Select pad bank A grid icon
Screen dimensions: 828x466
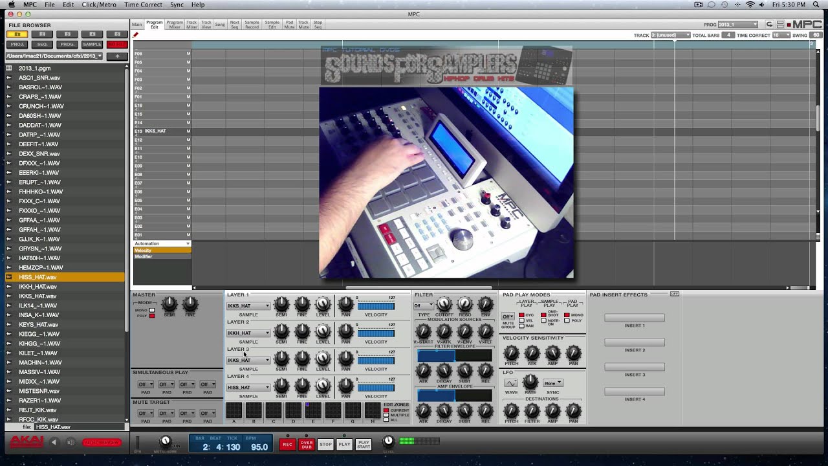(x=234, y=410)
